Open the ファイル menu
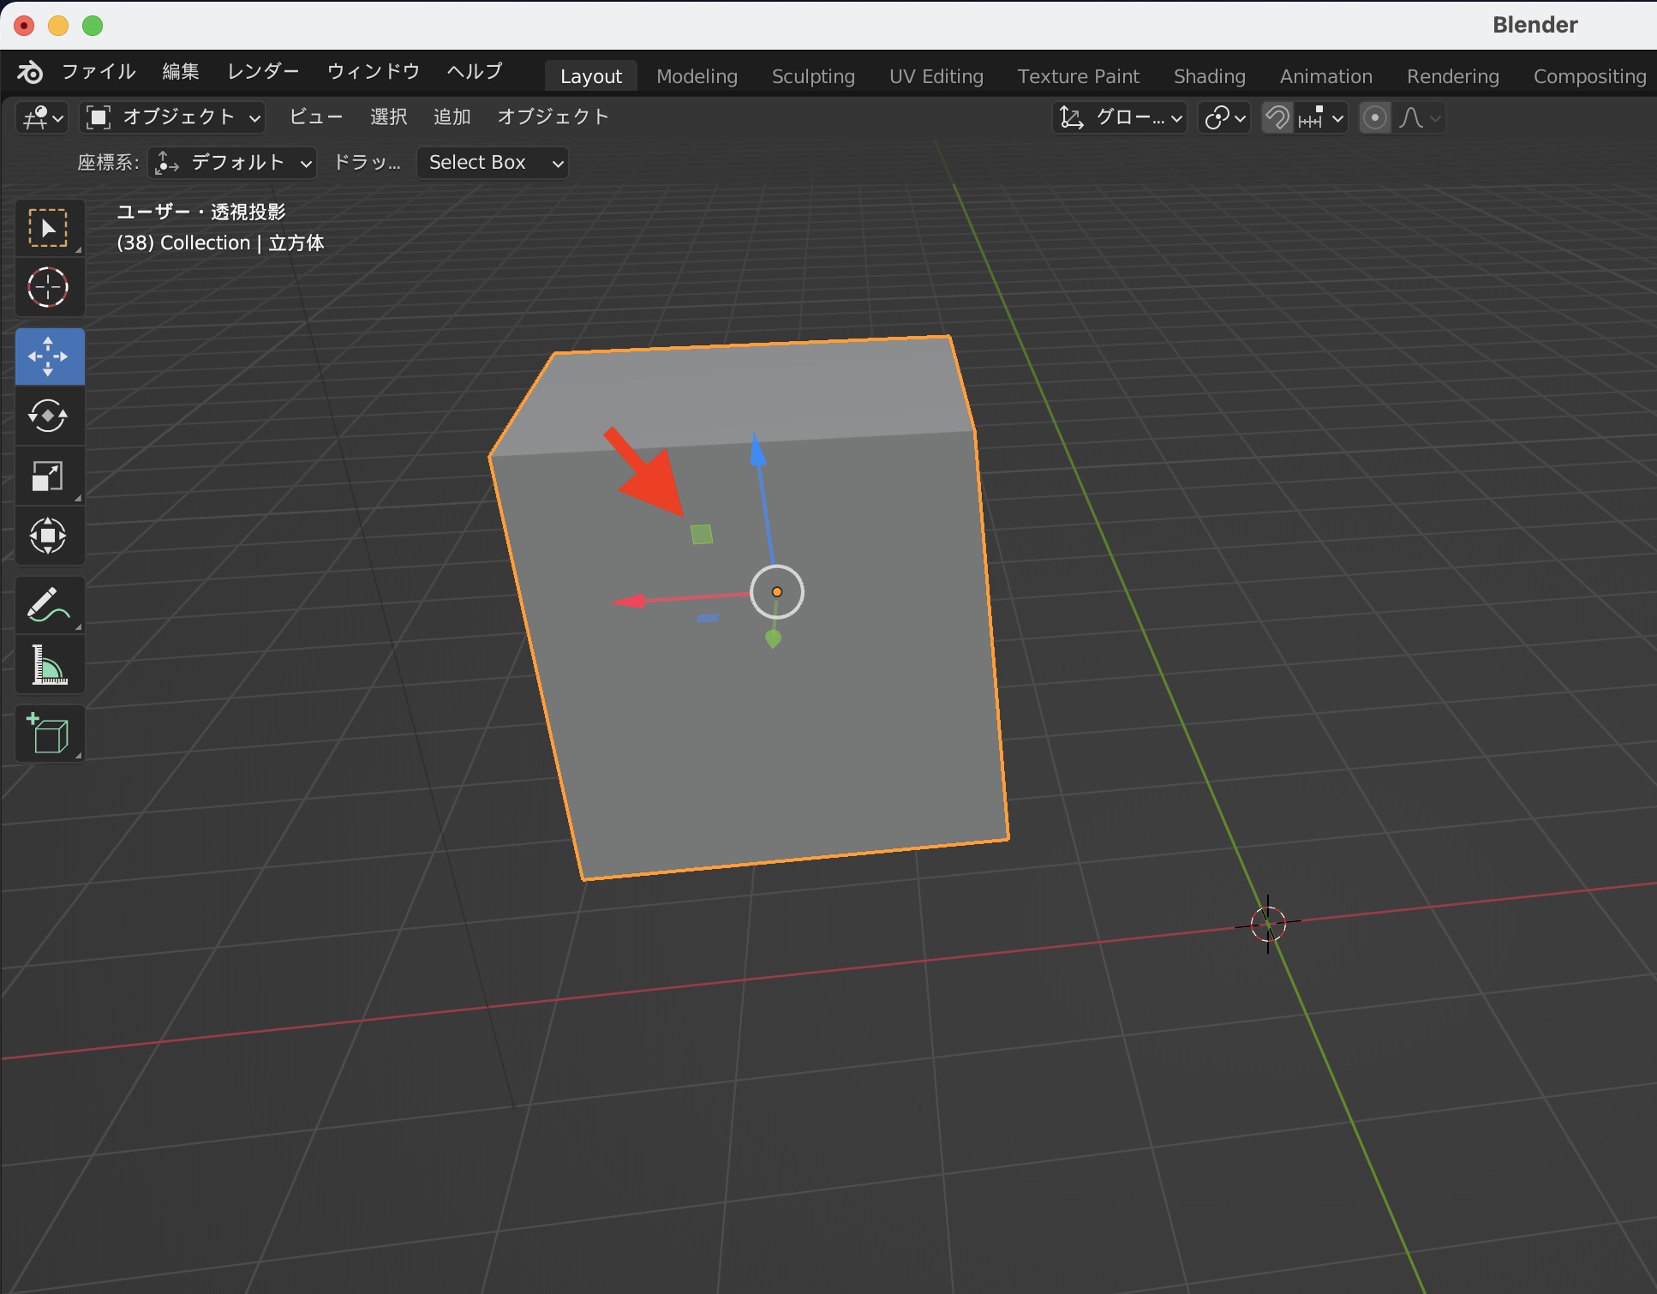1657x1294 pixels. [x=99, y=72]
